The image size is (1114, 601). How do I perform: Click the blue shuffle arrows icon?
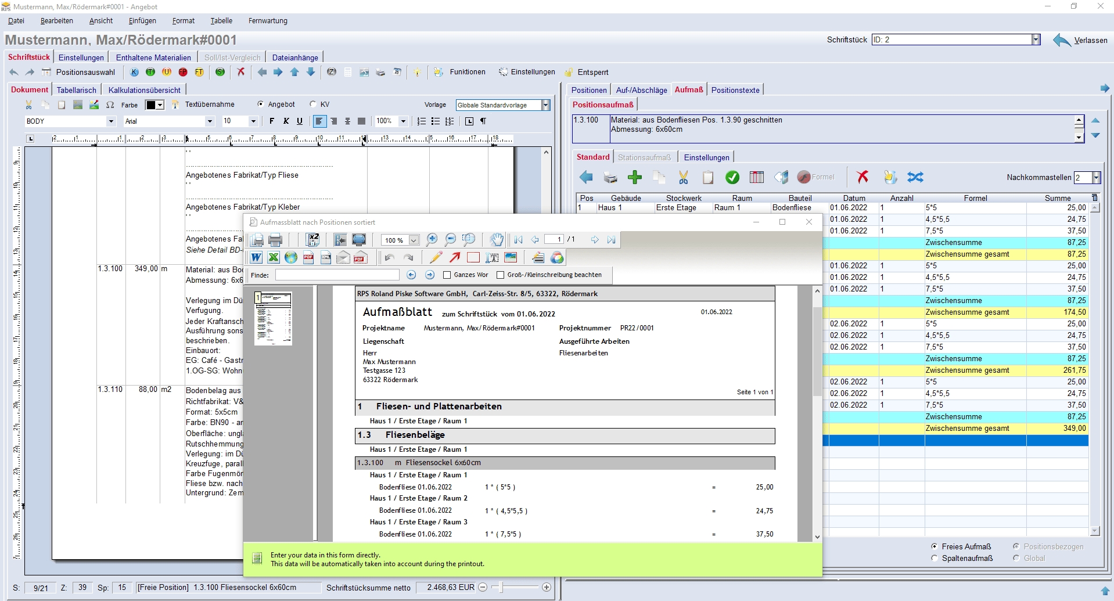tap(915, 177)
